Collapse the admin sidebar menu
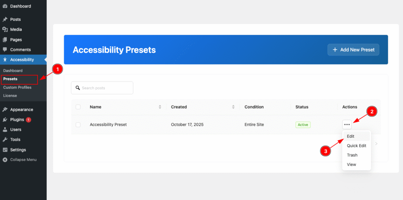 coord(23,160)
